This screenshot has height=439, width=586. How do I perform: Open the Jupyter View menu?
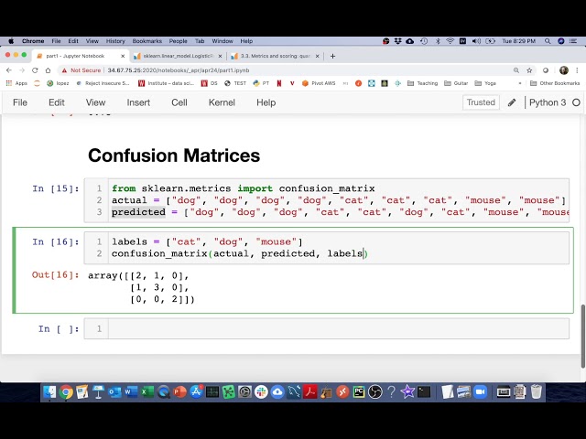coord(95,102)
